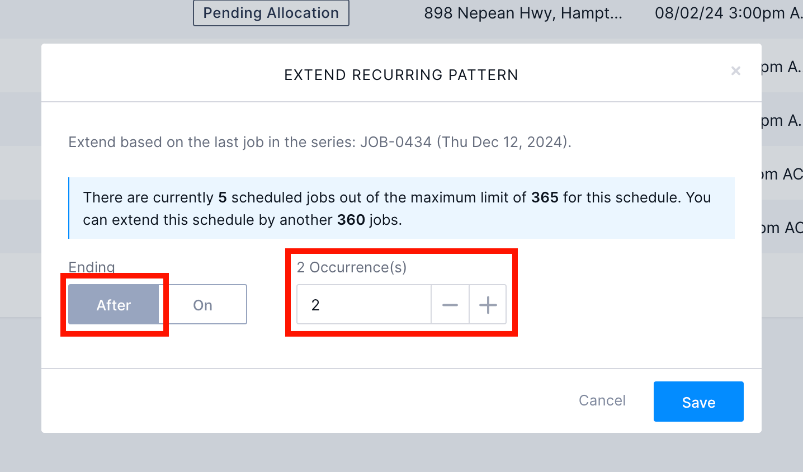Click the blue info banner about scheduled jobs

(401, 208)
